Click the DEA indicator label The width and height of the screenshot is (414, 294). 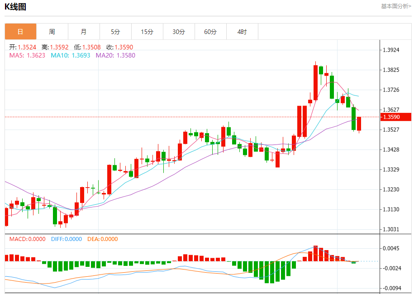click(102, 239)
